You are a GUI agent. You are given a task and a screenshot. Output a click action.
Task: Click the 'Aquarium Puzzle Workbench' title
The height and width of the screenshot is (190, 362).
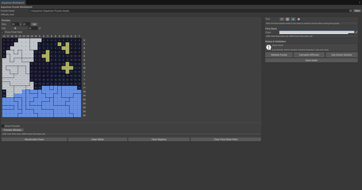tap(17, 7)
